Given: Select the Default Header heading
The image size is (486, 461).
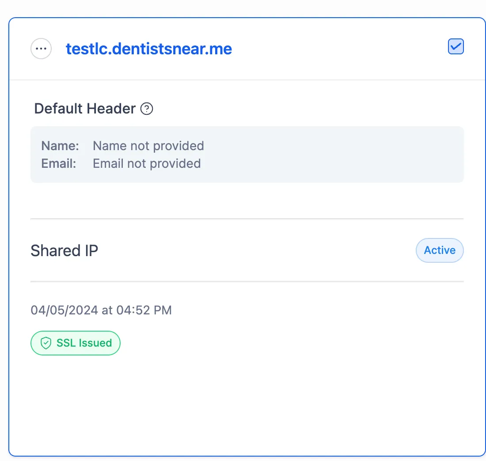Looking at the screenshot, I should click(x=85, y=109).
